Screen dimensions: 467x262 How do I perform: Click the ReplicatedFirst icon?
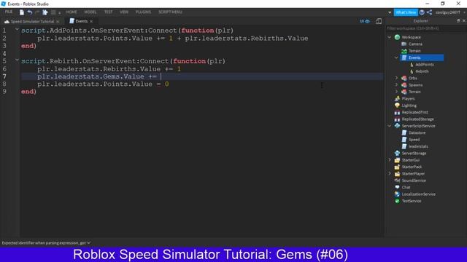coord(397,112)
